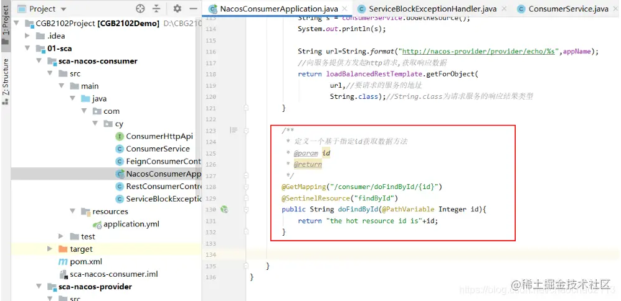Click the @GetMapping annotation
This screenshot has width=621, height=301.
point(303,187)
